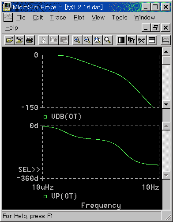Click the upper plot scrollbar down arrow
This screenshot has width=173, height=222.
(x=166, y=105)
